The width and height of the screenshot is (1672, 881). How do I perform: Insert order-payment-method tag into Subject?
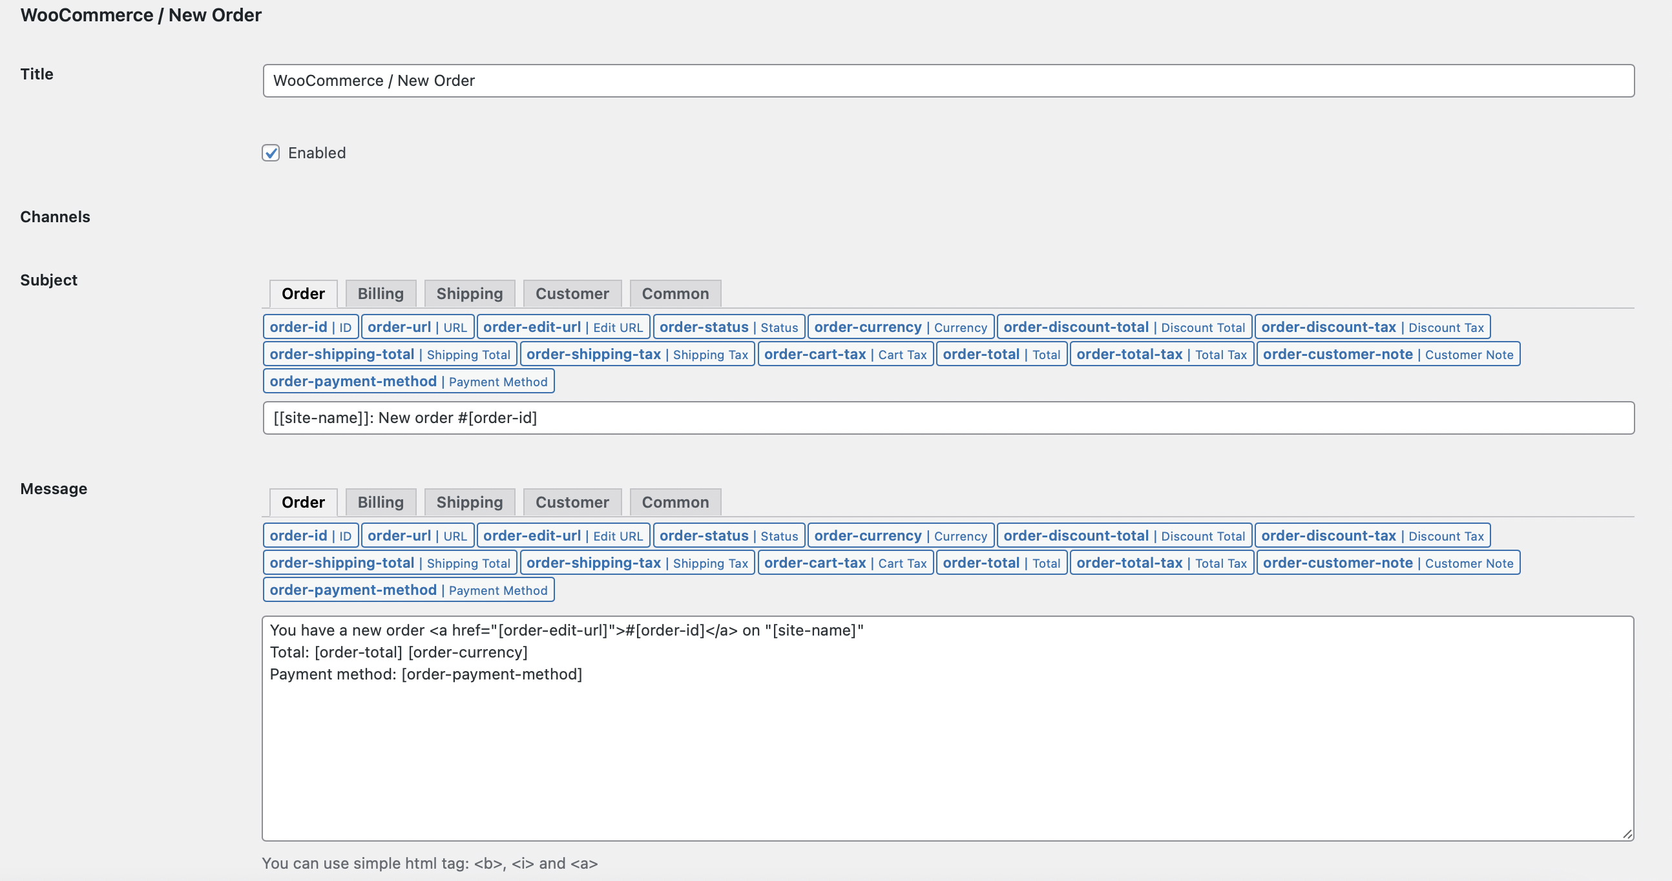click(x=408, y=382)
